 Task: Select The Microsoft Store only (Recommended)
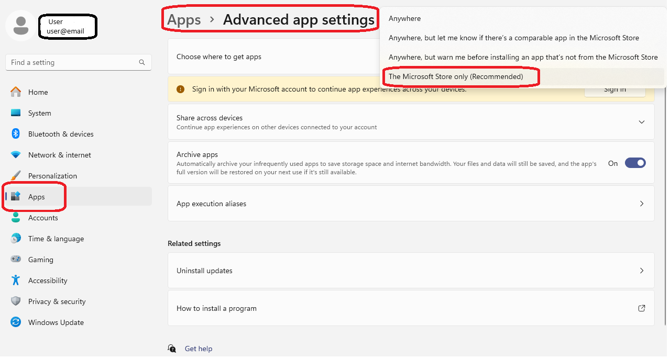pyautogui.click(x=522, y=76)
